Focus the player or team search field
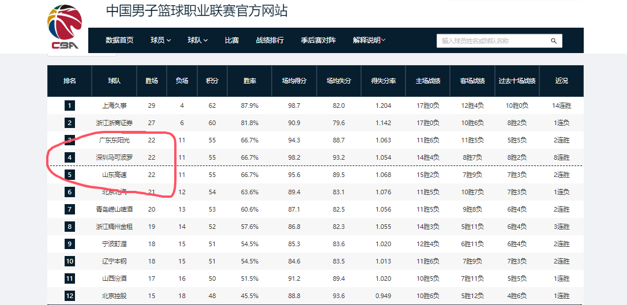This screenshot has width=627, height=305. point(493,41)
